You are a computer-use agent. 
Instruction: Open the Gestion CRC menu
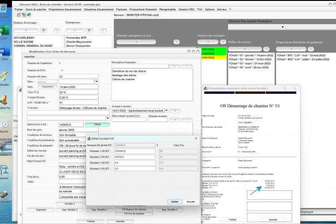186,9
